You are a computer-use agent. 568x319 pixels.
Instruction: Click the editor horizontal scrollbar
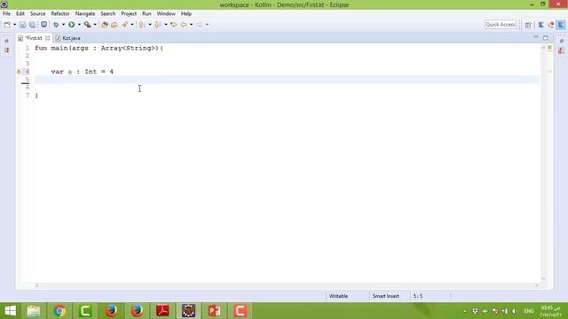(x=286, y=285)
